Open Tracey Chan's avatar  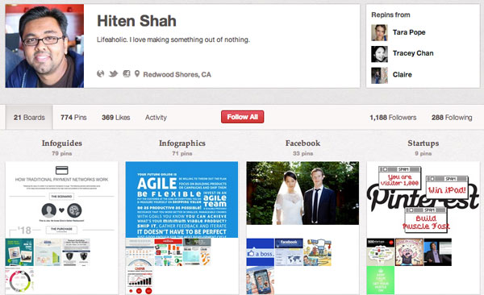pyautogui.click(x=379, y=54)
